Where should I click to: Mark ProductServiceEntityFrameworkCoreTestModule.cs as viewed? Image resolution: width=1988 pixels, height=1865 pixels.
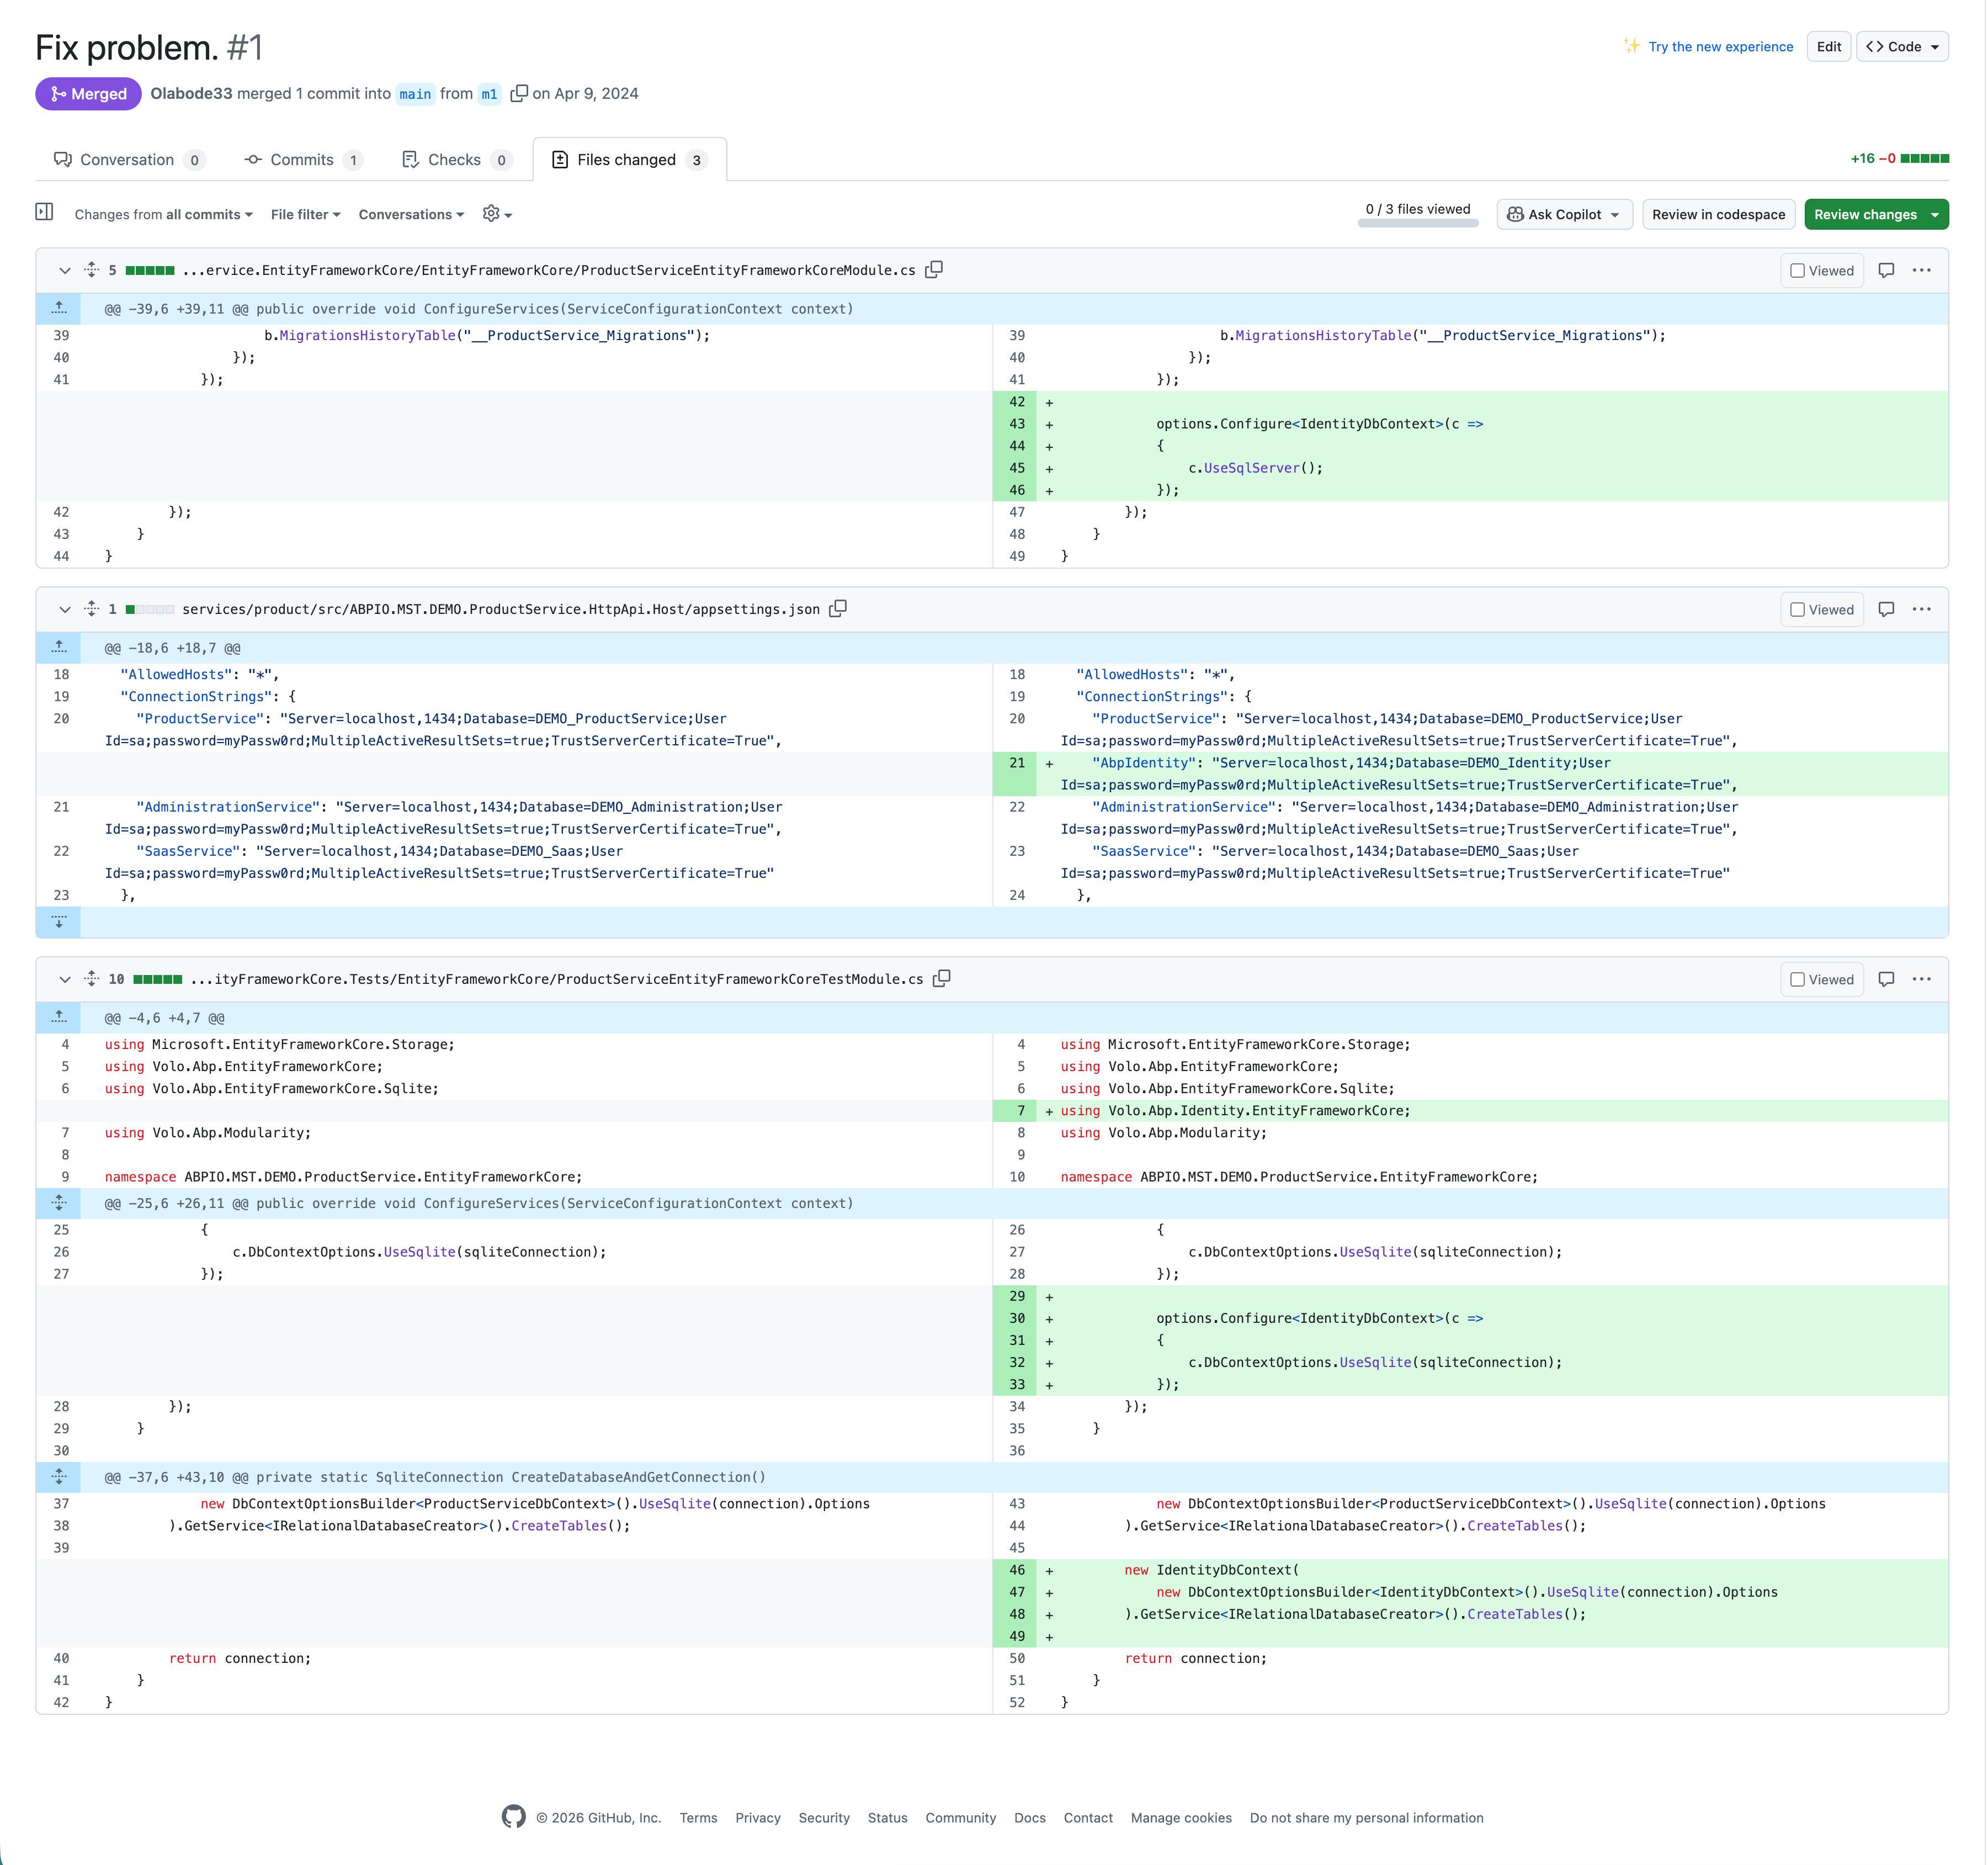coord(1821,979)
